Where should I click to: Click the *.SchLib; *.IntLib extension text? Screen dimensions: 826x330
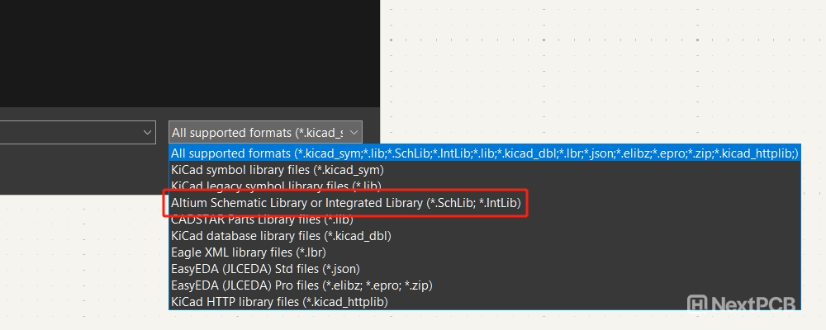(x=475, y=202)
